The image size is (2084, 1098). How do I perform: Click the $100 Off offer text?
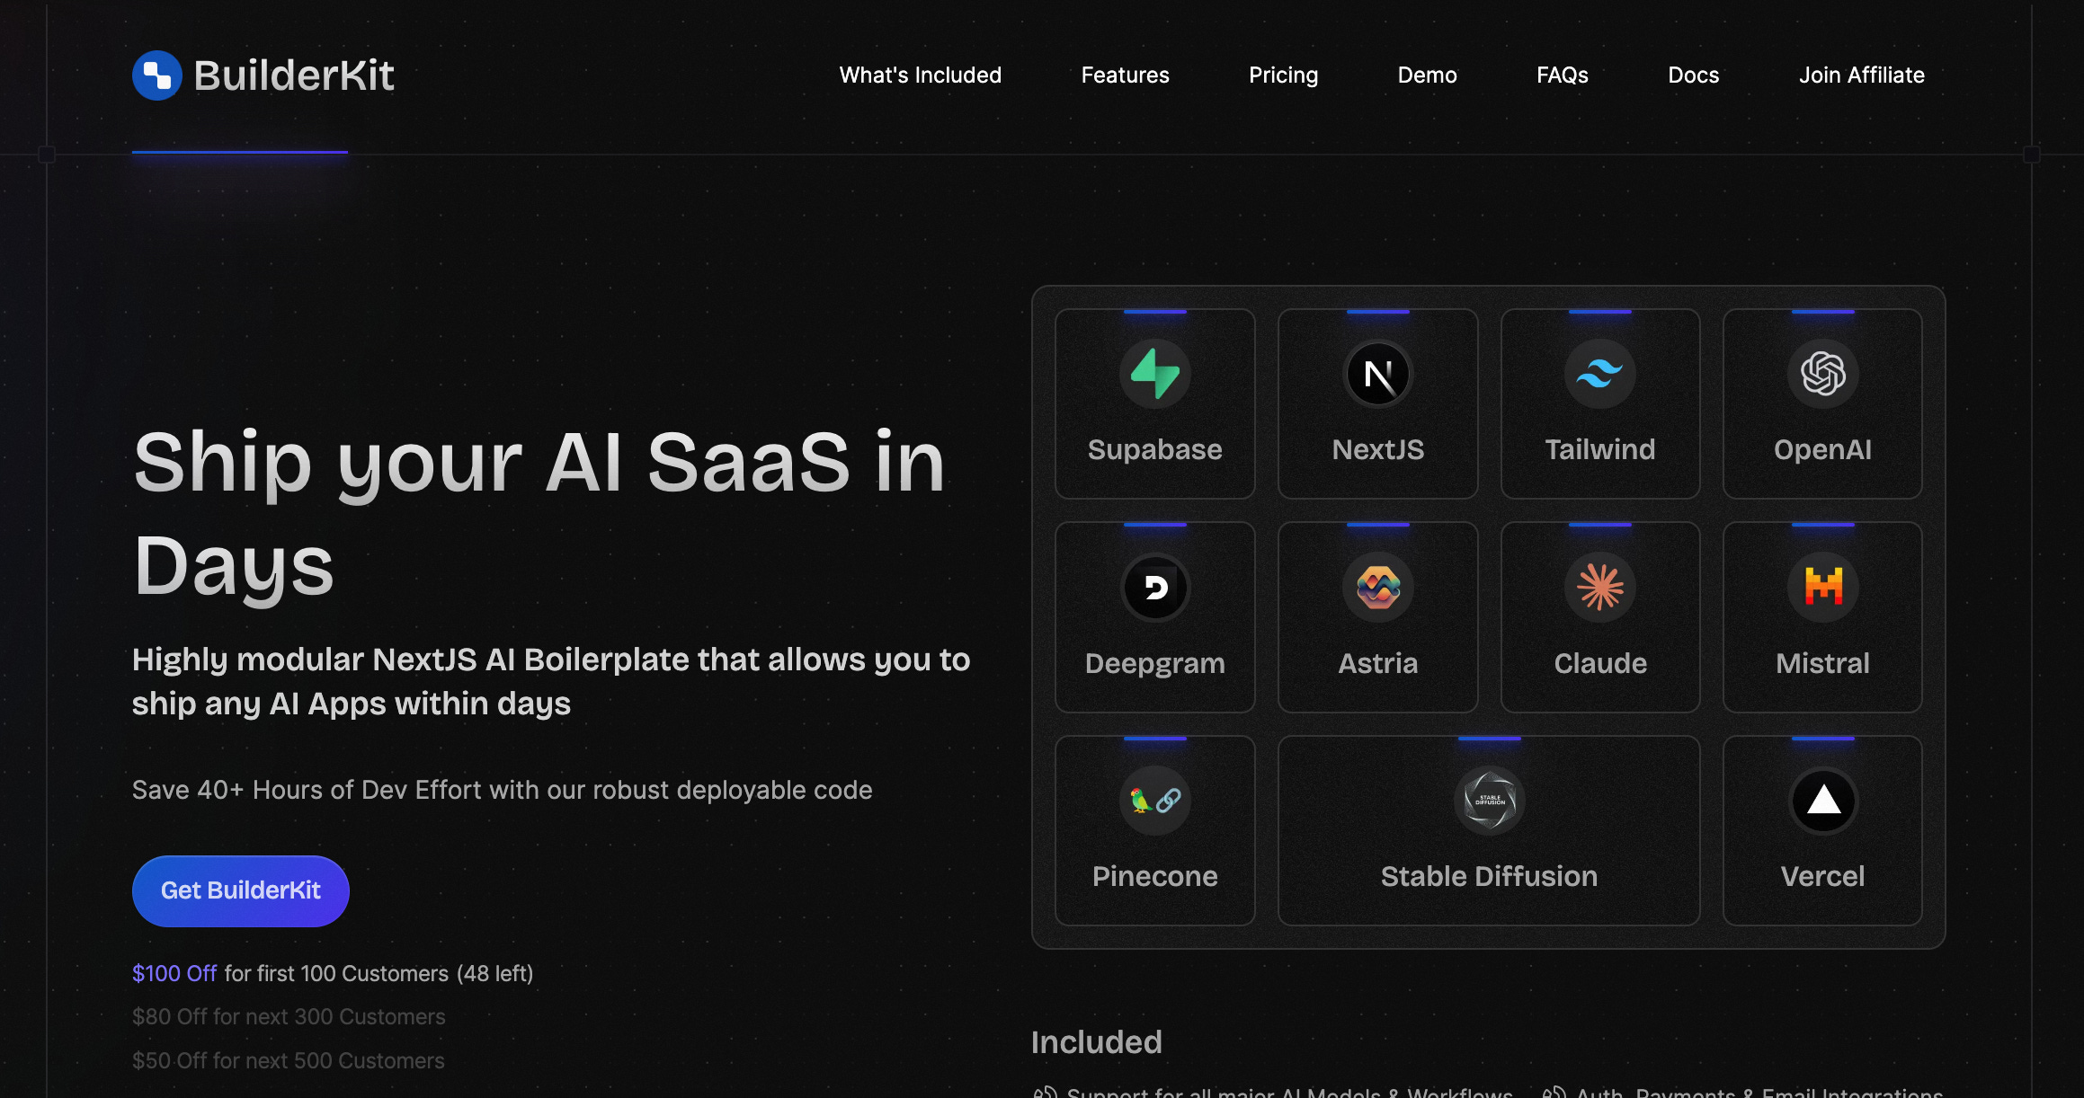pos(174,973)
